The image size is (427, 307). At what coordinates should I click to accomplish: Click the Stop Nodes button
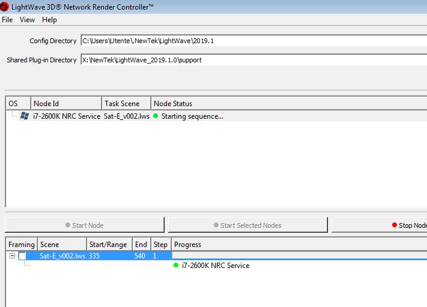click(x=380, y=225)
